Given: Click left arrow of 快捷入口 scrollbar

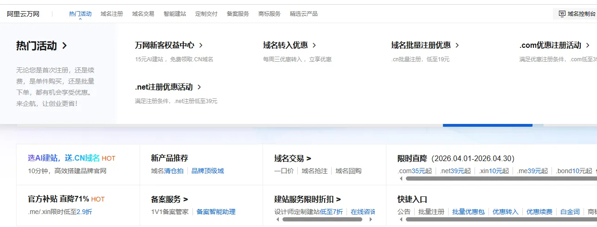Looking at the screenshot, I should click(x=400, y=219).
